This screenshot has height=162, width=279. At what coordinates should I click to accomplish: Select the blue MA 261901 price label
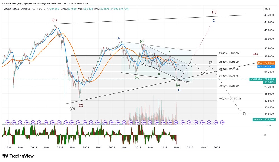click(x=266, y=67)
